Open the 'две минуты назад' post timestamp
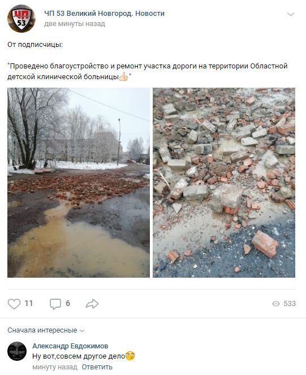This screenshot has height=375, width=306. tap(75, 24)
